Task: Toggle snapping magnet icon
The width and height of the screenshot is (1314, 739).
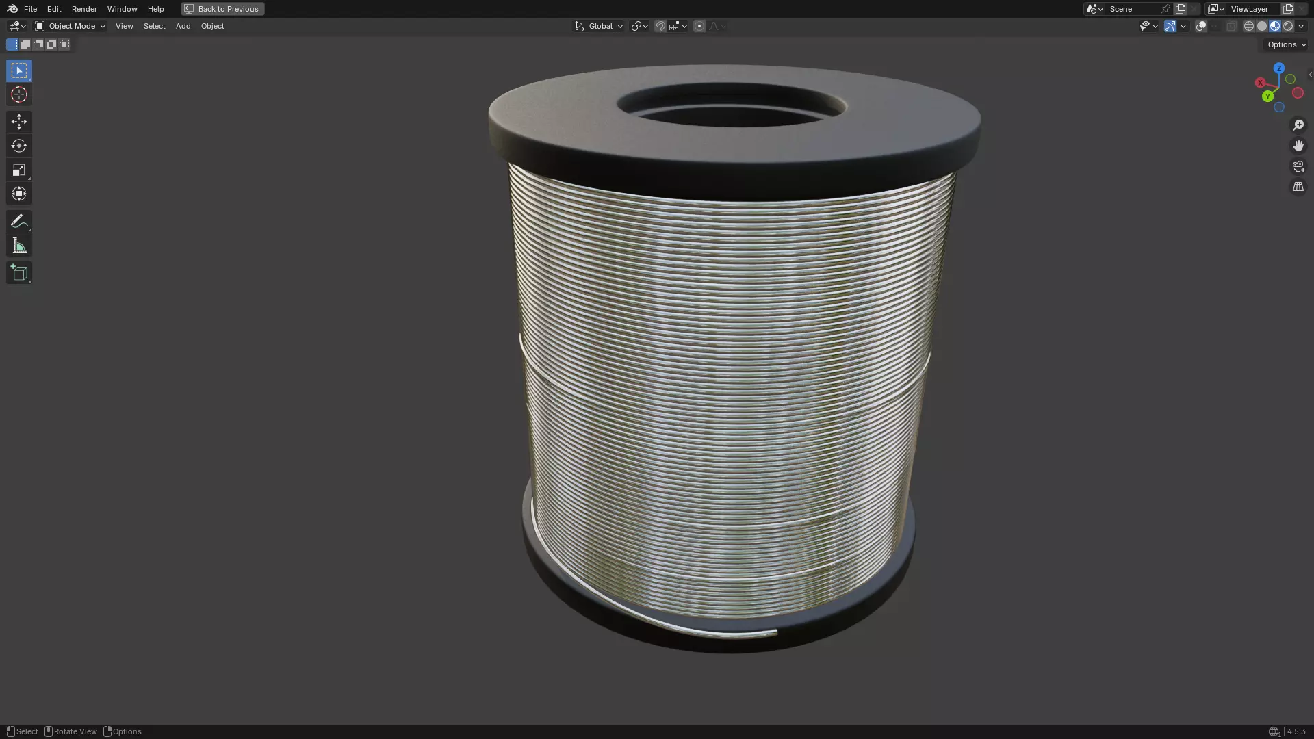Action: coord(660,26)
